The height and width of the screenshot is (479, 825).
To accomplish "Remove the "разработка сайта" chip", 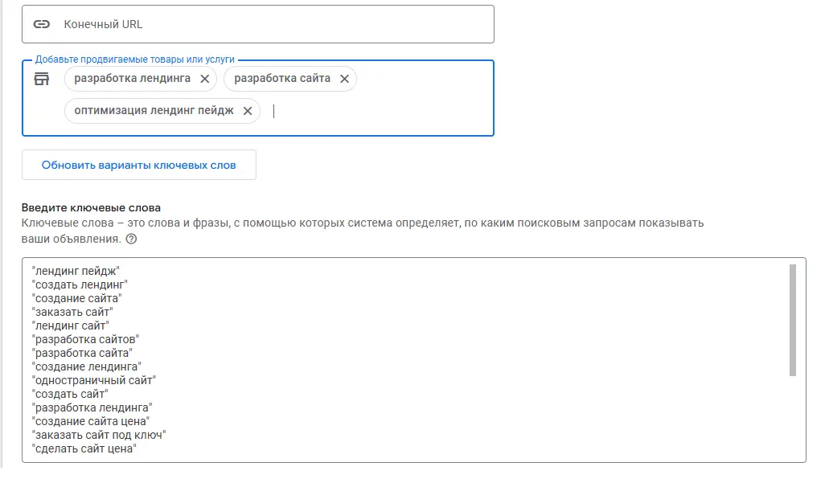I will coord(344,79).
